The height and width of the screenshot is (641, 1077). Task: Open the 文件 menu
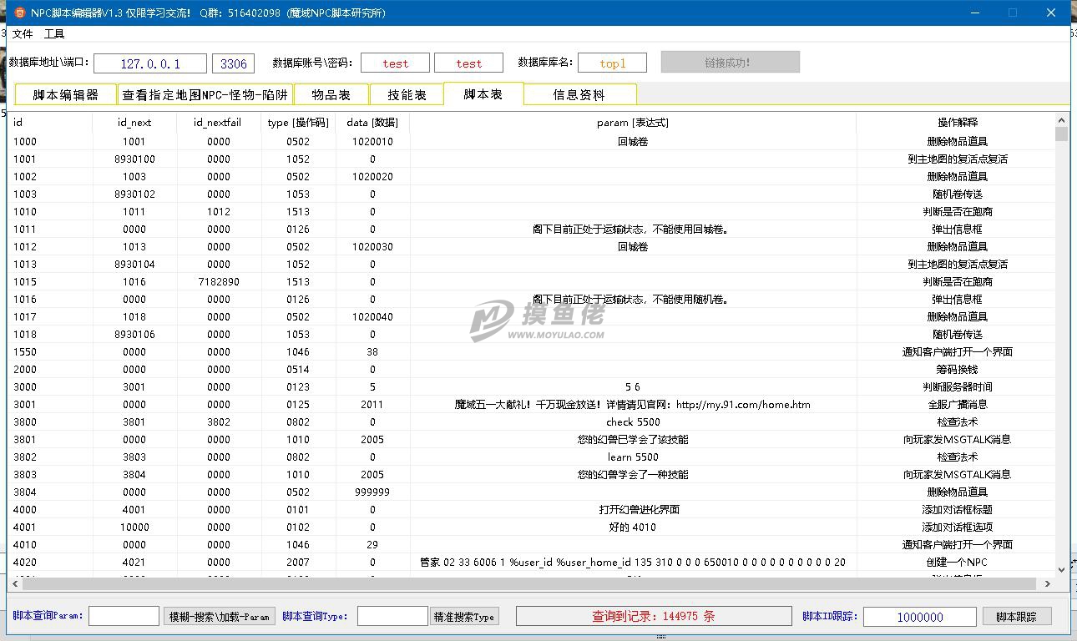point(23,34)
